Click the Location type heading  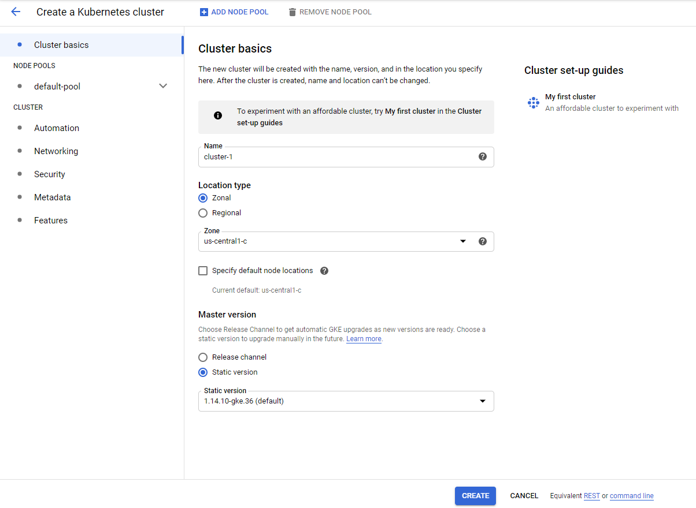(224, 185)
